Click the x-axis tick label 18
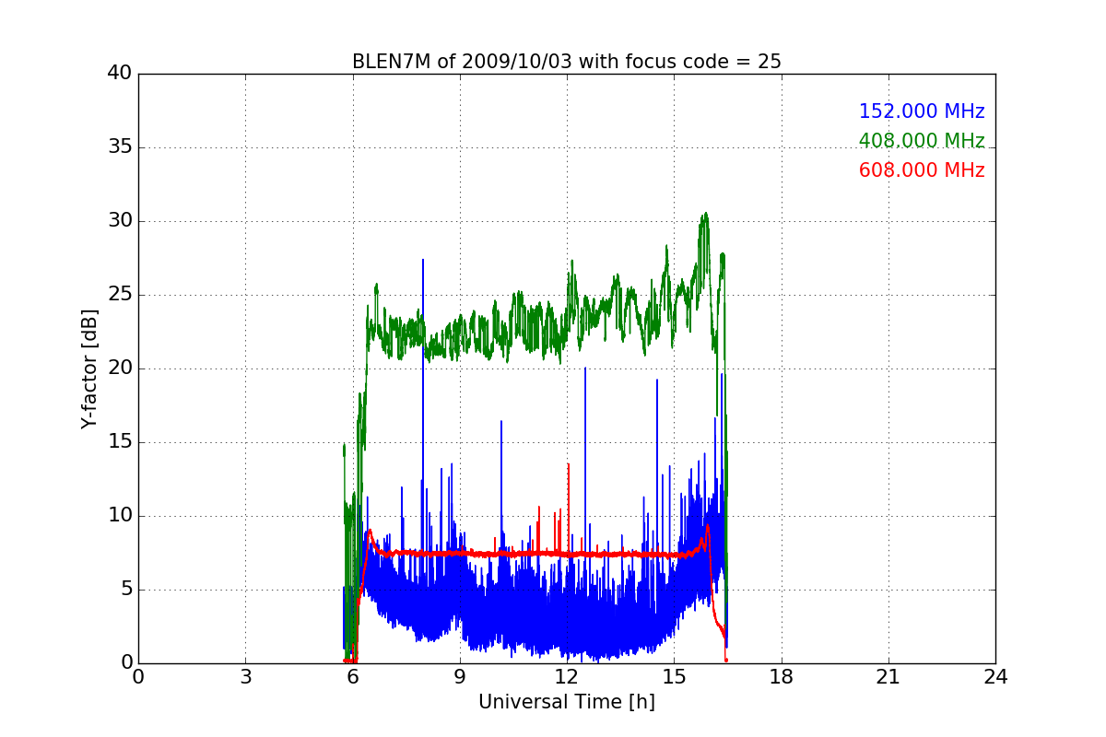This screenshot has height=737, width=1106. coord(782,676)
